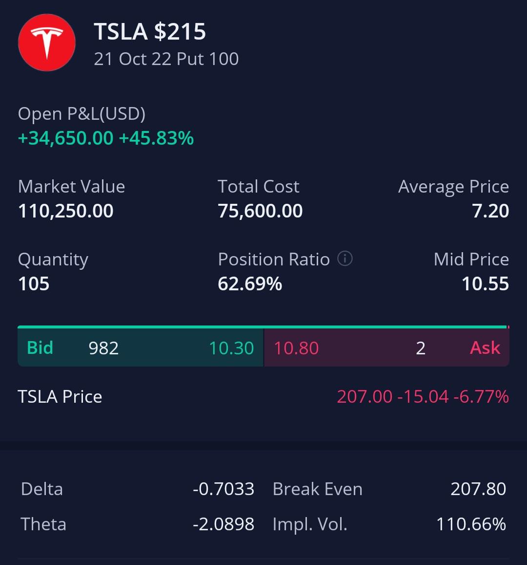The width and height of the screenshot is (527, 565).
Task: Tap the Ask size of 2
Action: [x=421, y=348]
